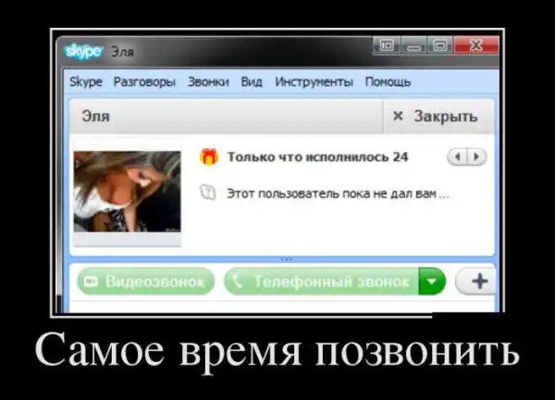
Task: Click Эля's profile picture thumbnail
Action: [x=128, y=192]
